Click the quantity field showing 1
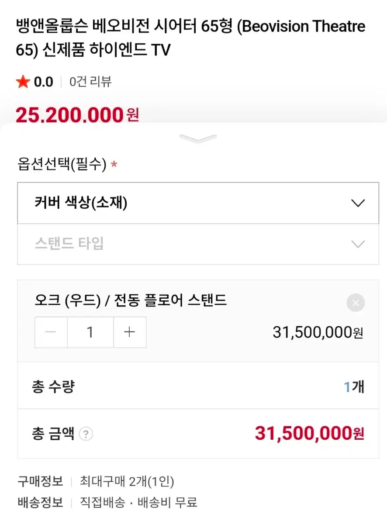The width and height of the screenshot is (387, 524). coord(90,332)
